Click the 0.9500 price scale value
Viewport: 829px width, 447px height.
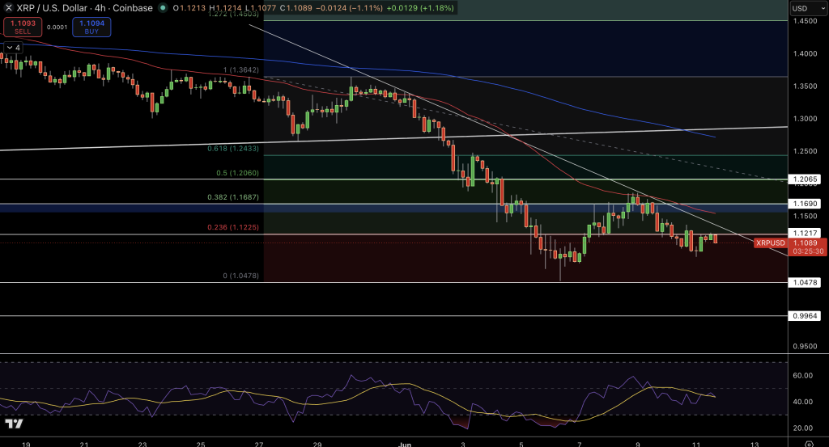coord(806,347)
